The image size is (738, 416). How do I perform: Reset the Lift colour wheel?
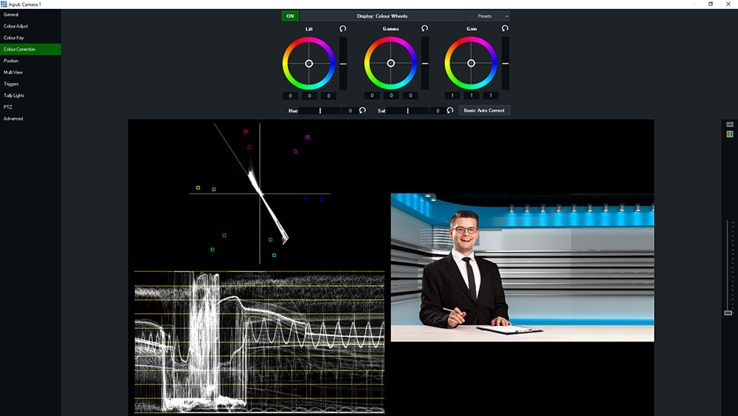[x=342, y=28]
